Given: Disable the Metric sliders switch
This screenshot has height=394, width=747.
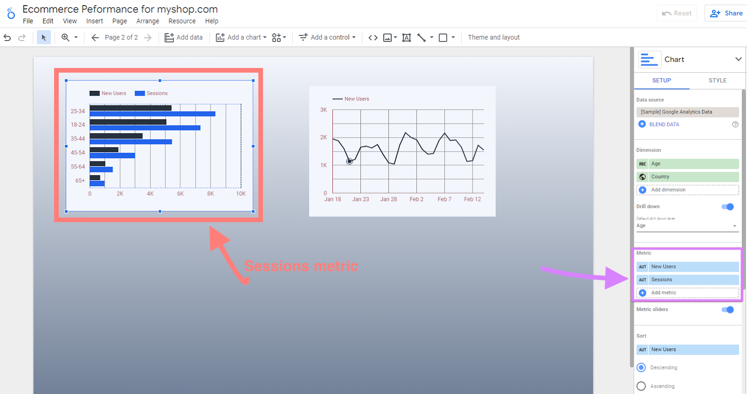Looking at the screenshot, I should 727,310.
